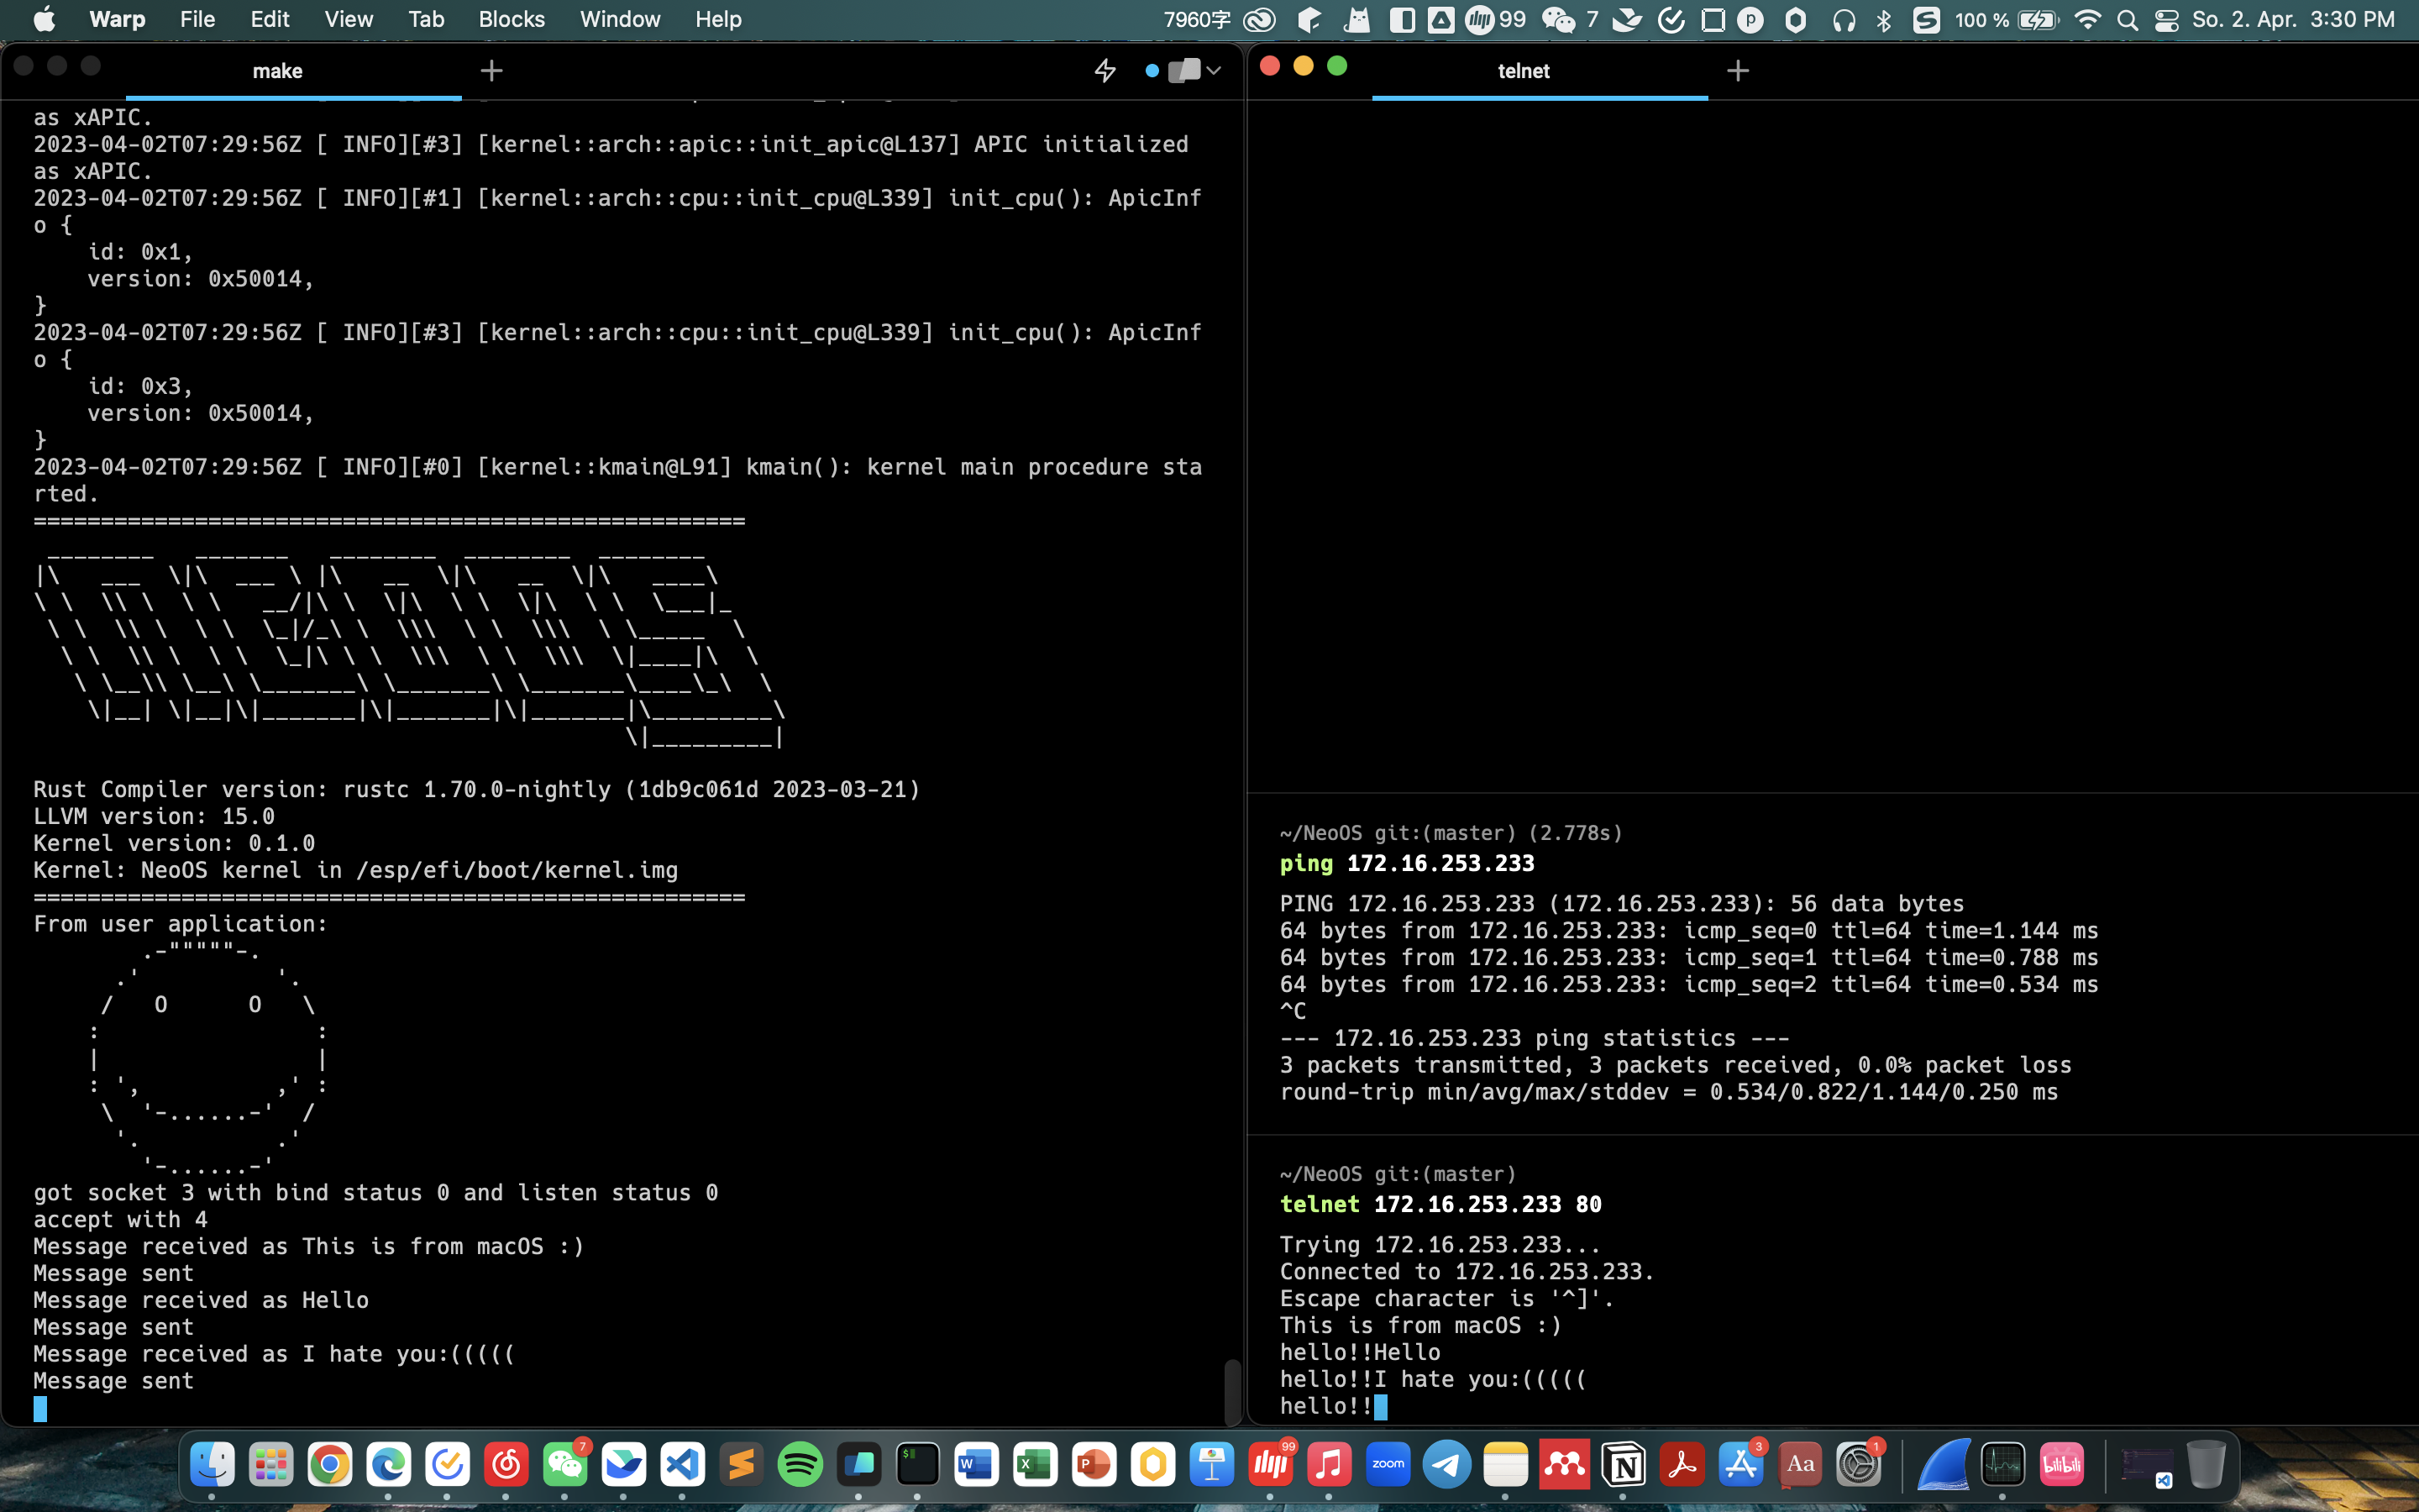The image size is (2419, 1512).
Task: Open Notion from the Dock
Action: point(1624,1465)
